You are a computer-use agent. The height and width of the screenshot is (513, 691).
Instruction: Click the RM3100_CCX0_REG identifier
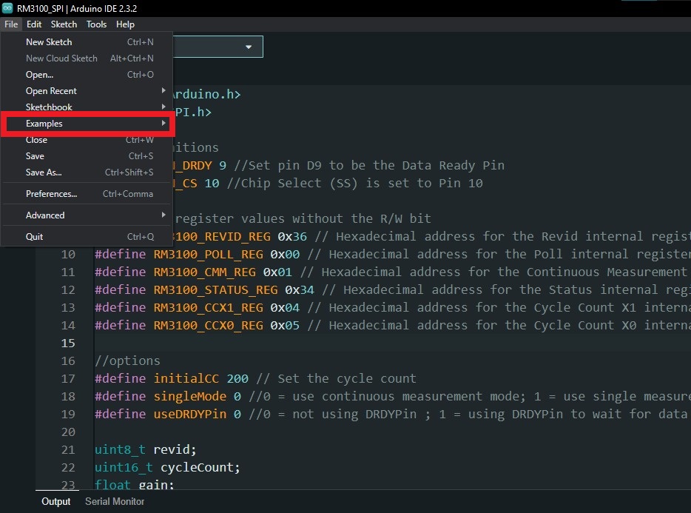point(208,326)
